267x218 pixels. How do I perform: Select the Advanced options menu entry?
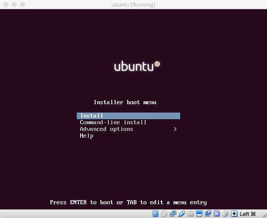[128, 129]
